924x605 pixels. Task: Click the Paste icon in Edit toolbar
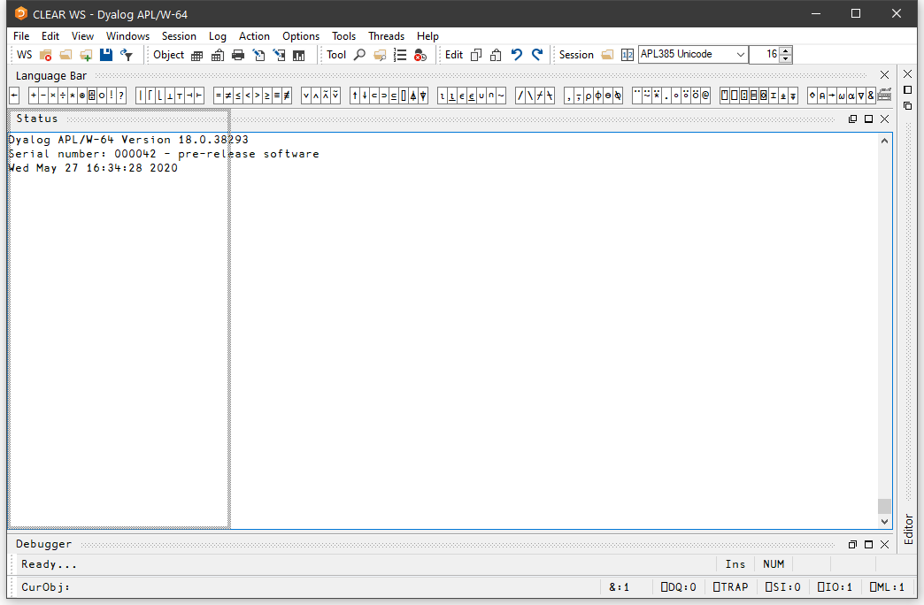496,55
